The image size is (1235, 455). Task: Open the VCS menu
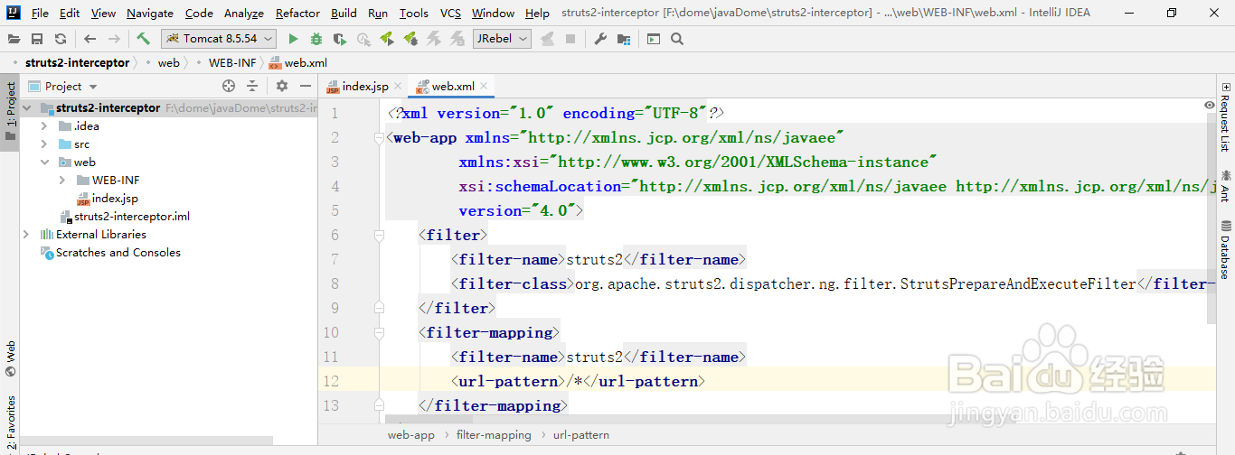pos(450,13)
